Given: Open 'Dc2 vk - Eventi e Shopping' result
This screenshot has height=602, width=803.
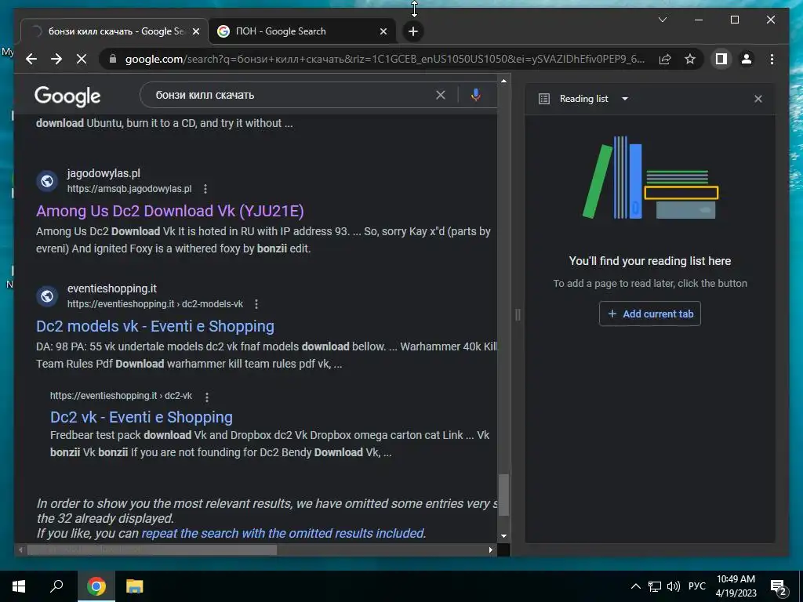Looking at the screenshot, I should 141,417.
